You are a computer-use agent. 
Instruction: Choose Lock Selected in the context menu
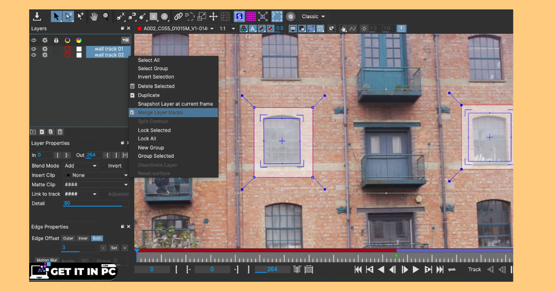[154, 130]
